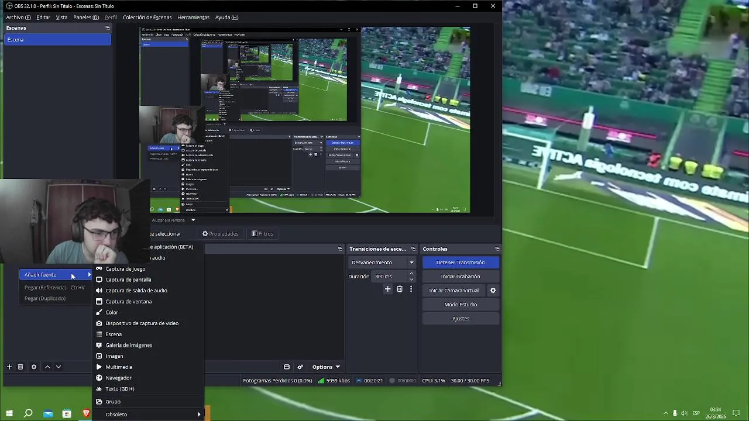Select the Color brush icon

pos(99,312)
